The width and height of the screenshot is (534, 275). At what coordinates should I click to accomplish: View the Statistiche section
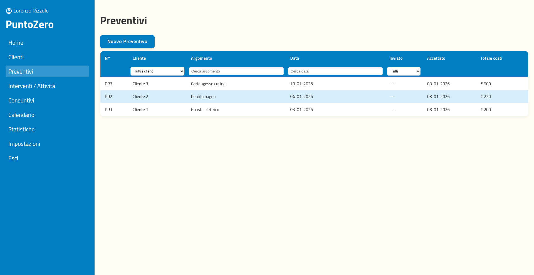point(21,129)
